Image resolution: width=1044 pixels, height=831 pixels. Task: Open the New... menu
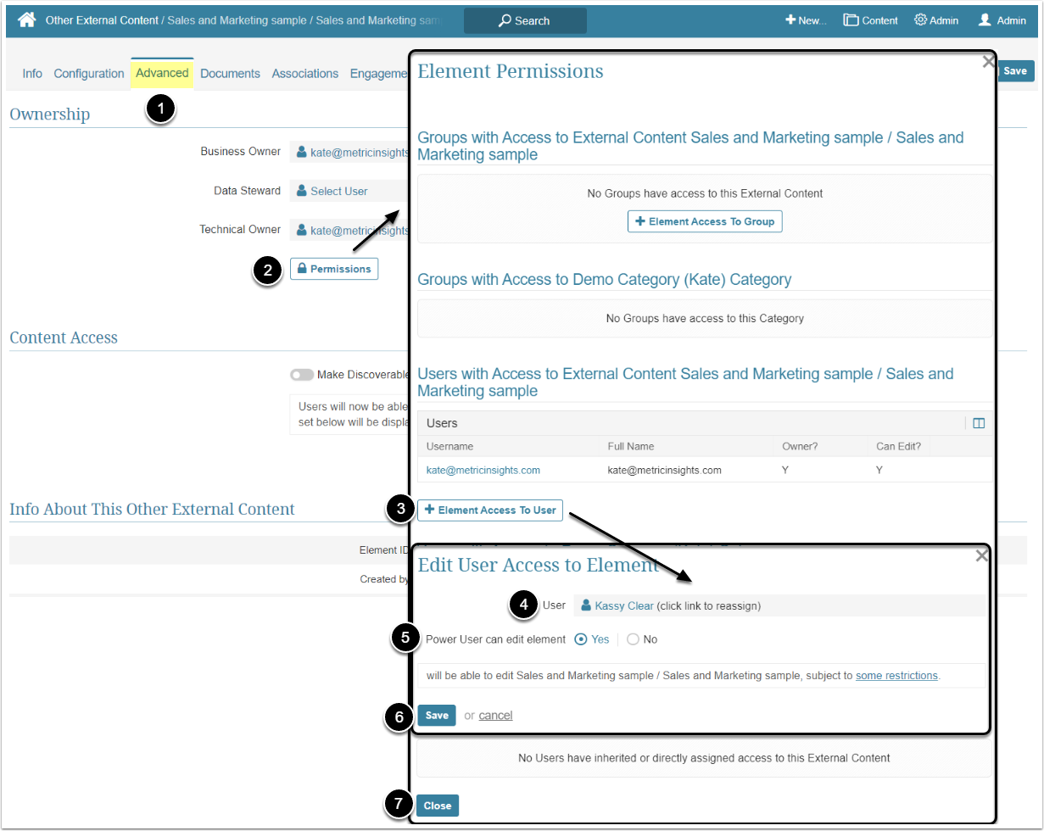[806, 20]
